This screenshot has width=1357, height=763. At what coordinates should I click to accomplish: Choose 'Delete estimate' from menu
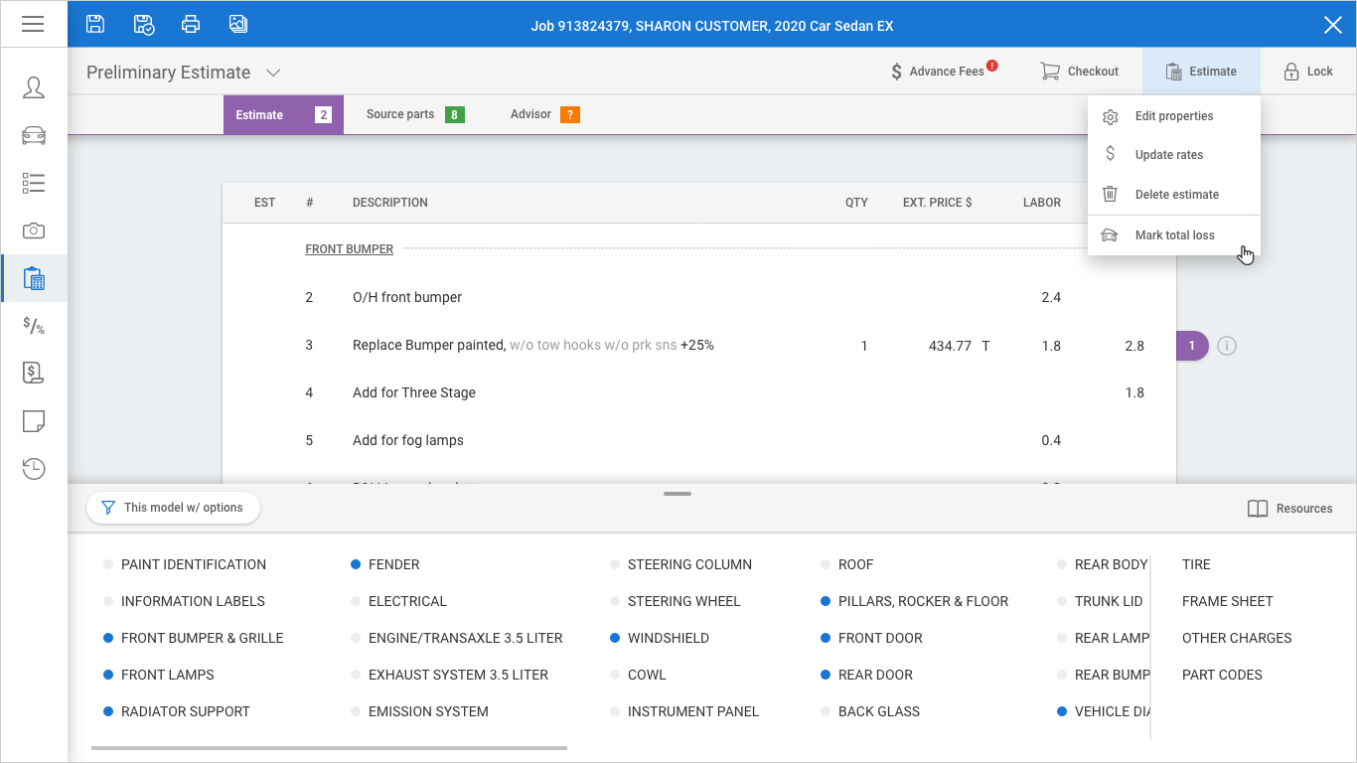click(x=1176, y=195)
